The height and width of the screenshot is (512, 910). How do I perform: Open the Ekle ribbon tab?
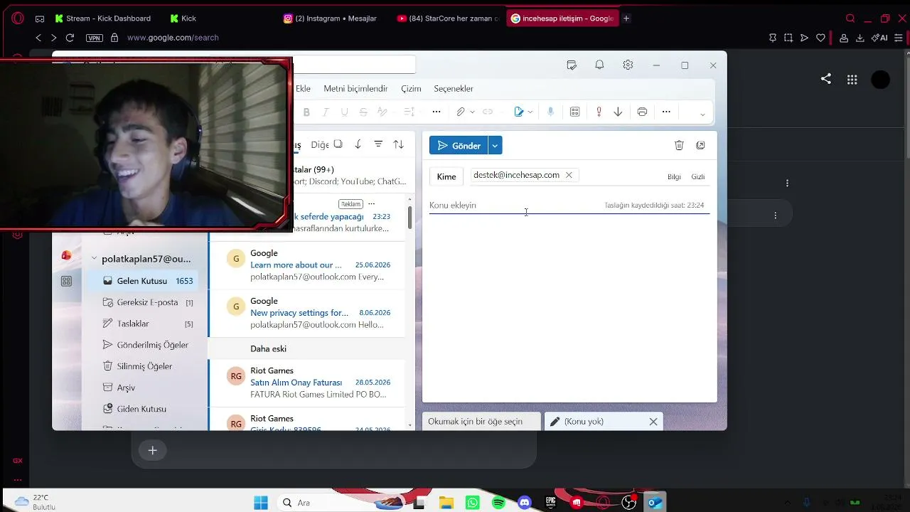tap(303, 89)
